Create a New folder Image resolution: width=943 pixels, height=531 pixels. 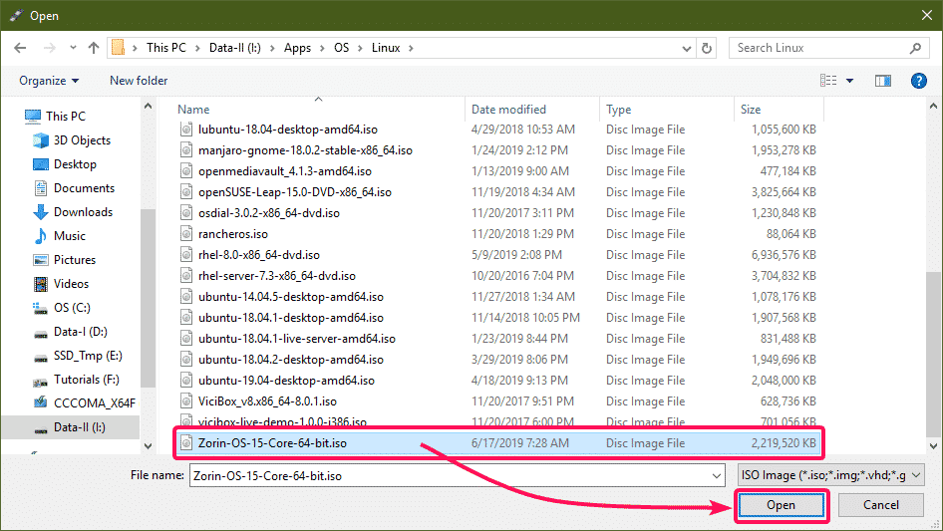(139, 81)
